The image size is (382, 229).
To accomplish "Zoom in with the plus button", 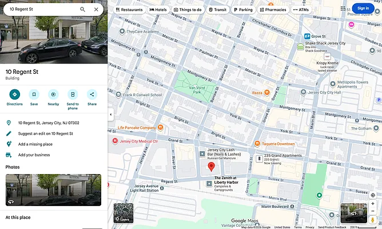I will pyautogui.click(x=373, y=204).
